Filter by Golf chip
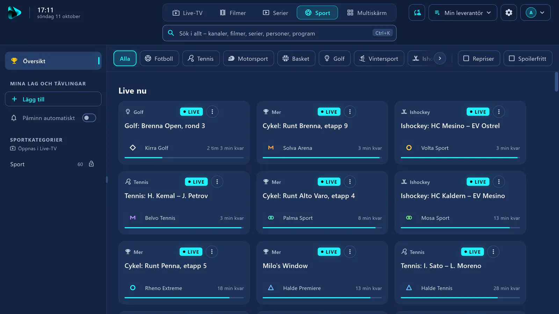Image resolution: width=559 pixels, height=314 pixels. [x=335, y=59]
